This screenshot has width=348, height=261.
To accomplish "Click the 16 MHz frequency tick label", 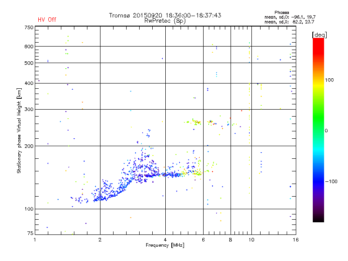I will [x=296, y=240].
